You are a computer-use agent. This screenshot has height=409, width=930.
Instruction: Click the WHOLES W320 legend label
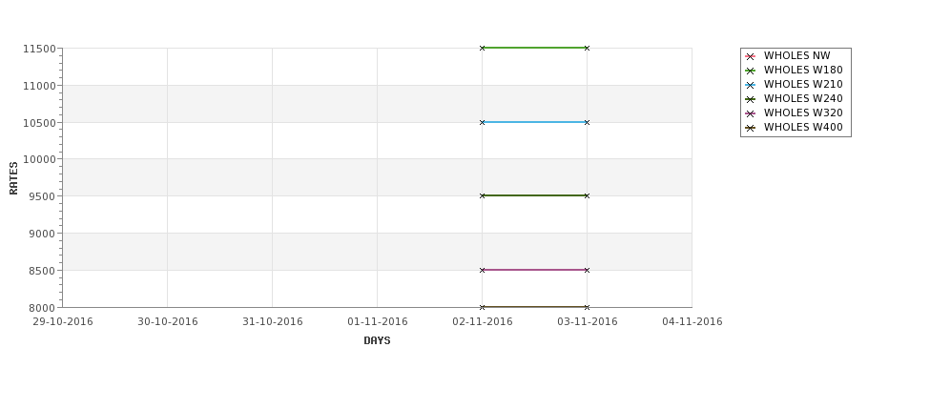pos(803,112)
